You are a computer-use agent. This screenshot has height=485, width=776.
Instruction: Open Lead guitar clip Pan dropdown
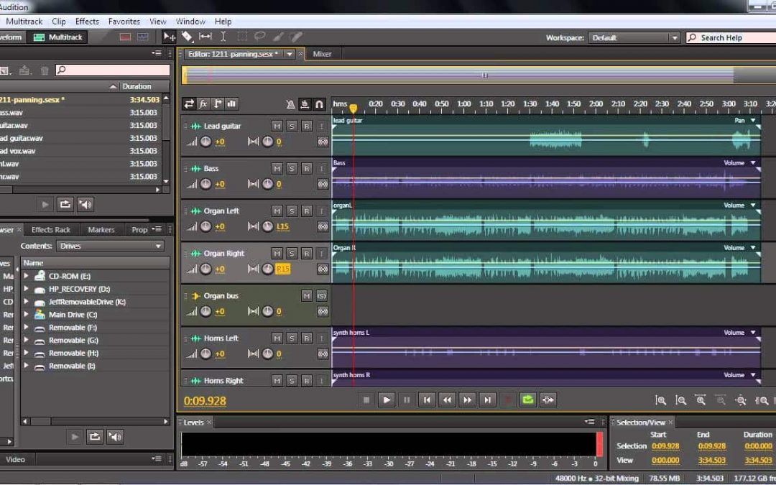click(753, 120)
